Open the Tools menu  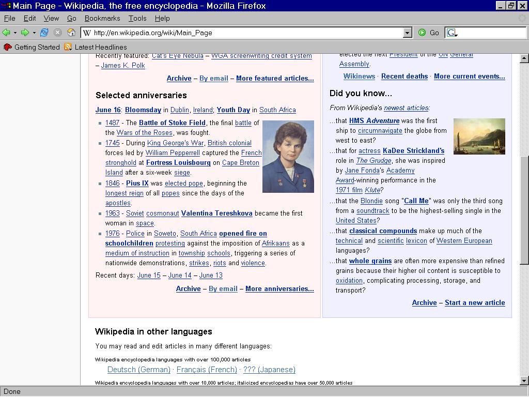pos(137,18)
